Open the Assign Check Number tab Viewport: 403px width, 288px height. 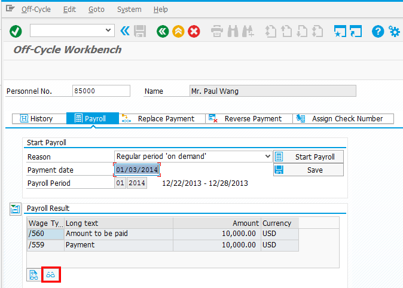coord(344,118)
